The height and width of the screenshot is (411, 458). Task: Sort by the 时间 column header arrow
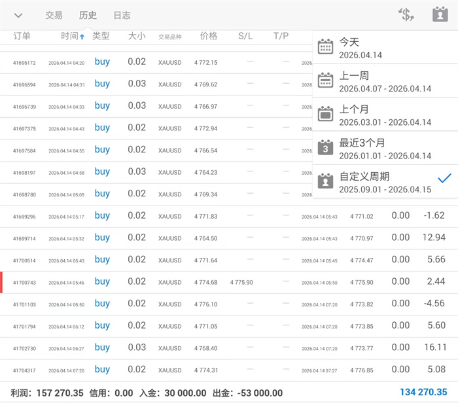(82, 37)
